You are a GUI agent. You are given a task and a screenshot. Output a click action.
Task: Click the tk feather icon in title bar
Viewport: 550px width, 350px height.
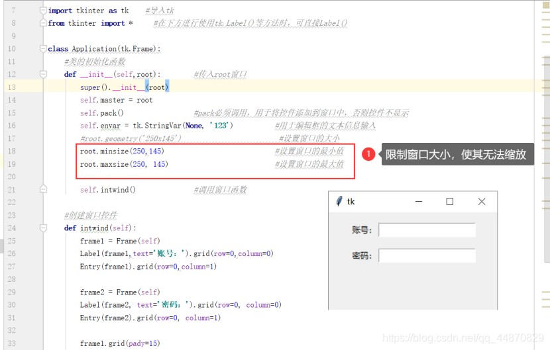(339, 201)
